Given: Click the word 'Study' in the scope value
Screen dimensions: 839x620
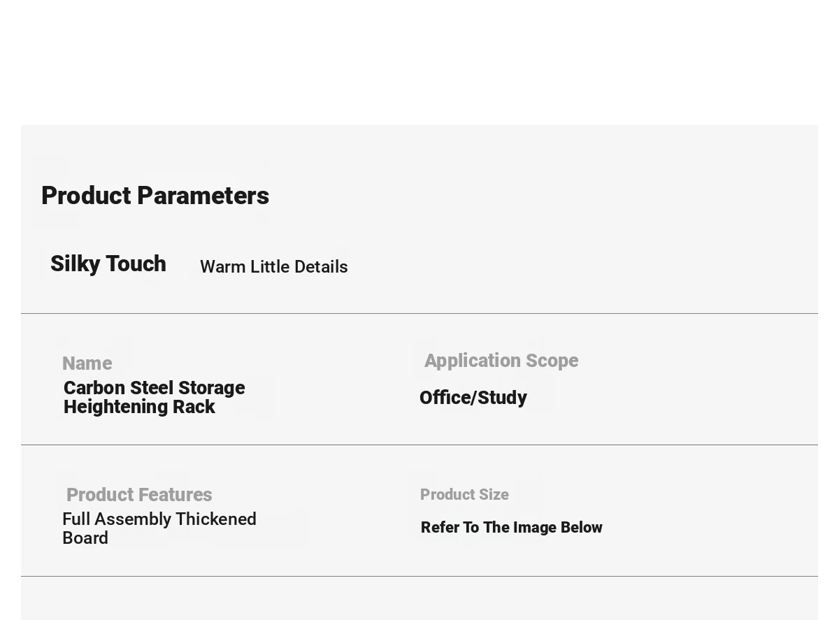Looking at the screenshot, I should coord(503,398).
